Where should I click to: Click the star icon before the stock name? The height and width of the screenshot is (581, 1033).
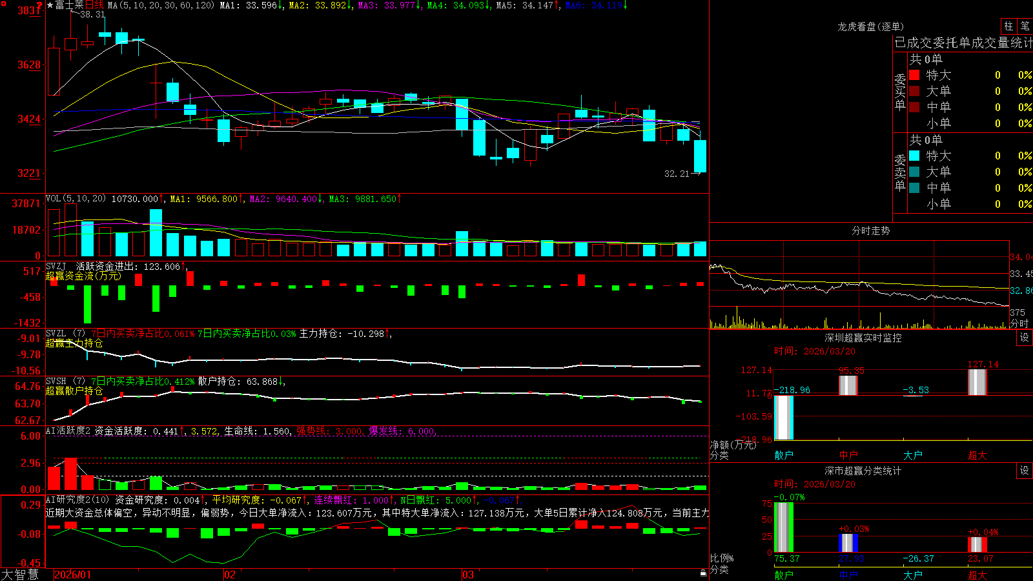click(x=50, y=5)
